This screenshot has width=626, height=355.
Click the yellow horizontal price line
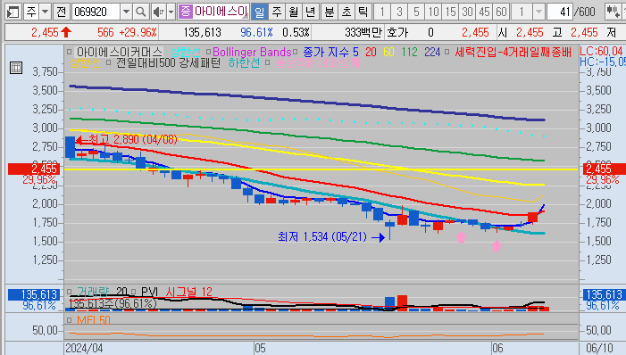click(321, 169)
